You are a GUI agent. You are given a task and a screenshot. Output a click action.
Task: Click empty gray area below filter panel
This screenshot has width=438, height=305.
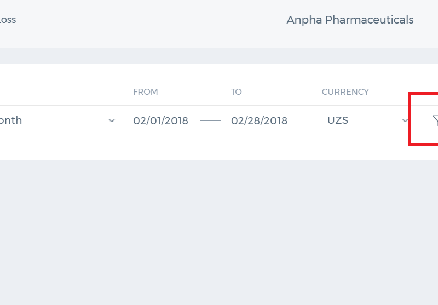point(219,232)
